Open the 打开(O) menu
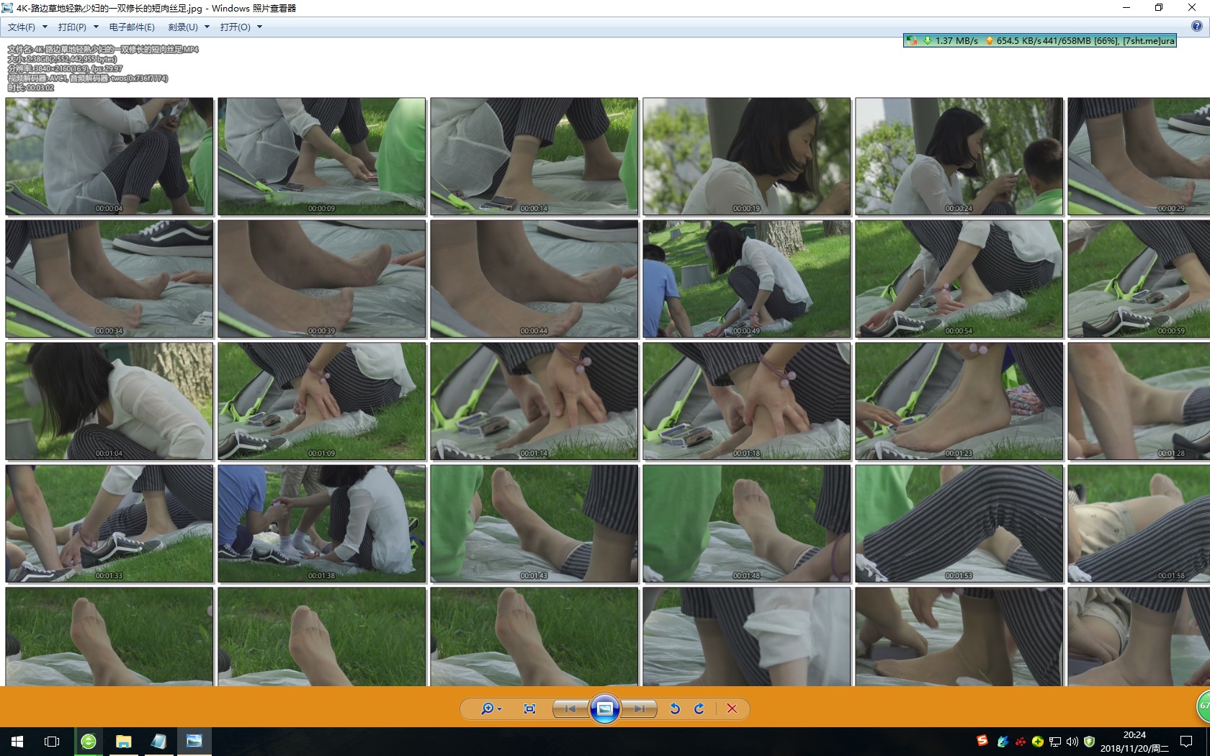1210x756 pixels. point(241,27)
